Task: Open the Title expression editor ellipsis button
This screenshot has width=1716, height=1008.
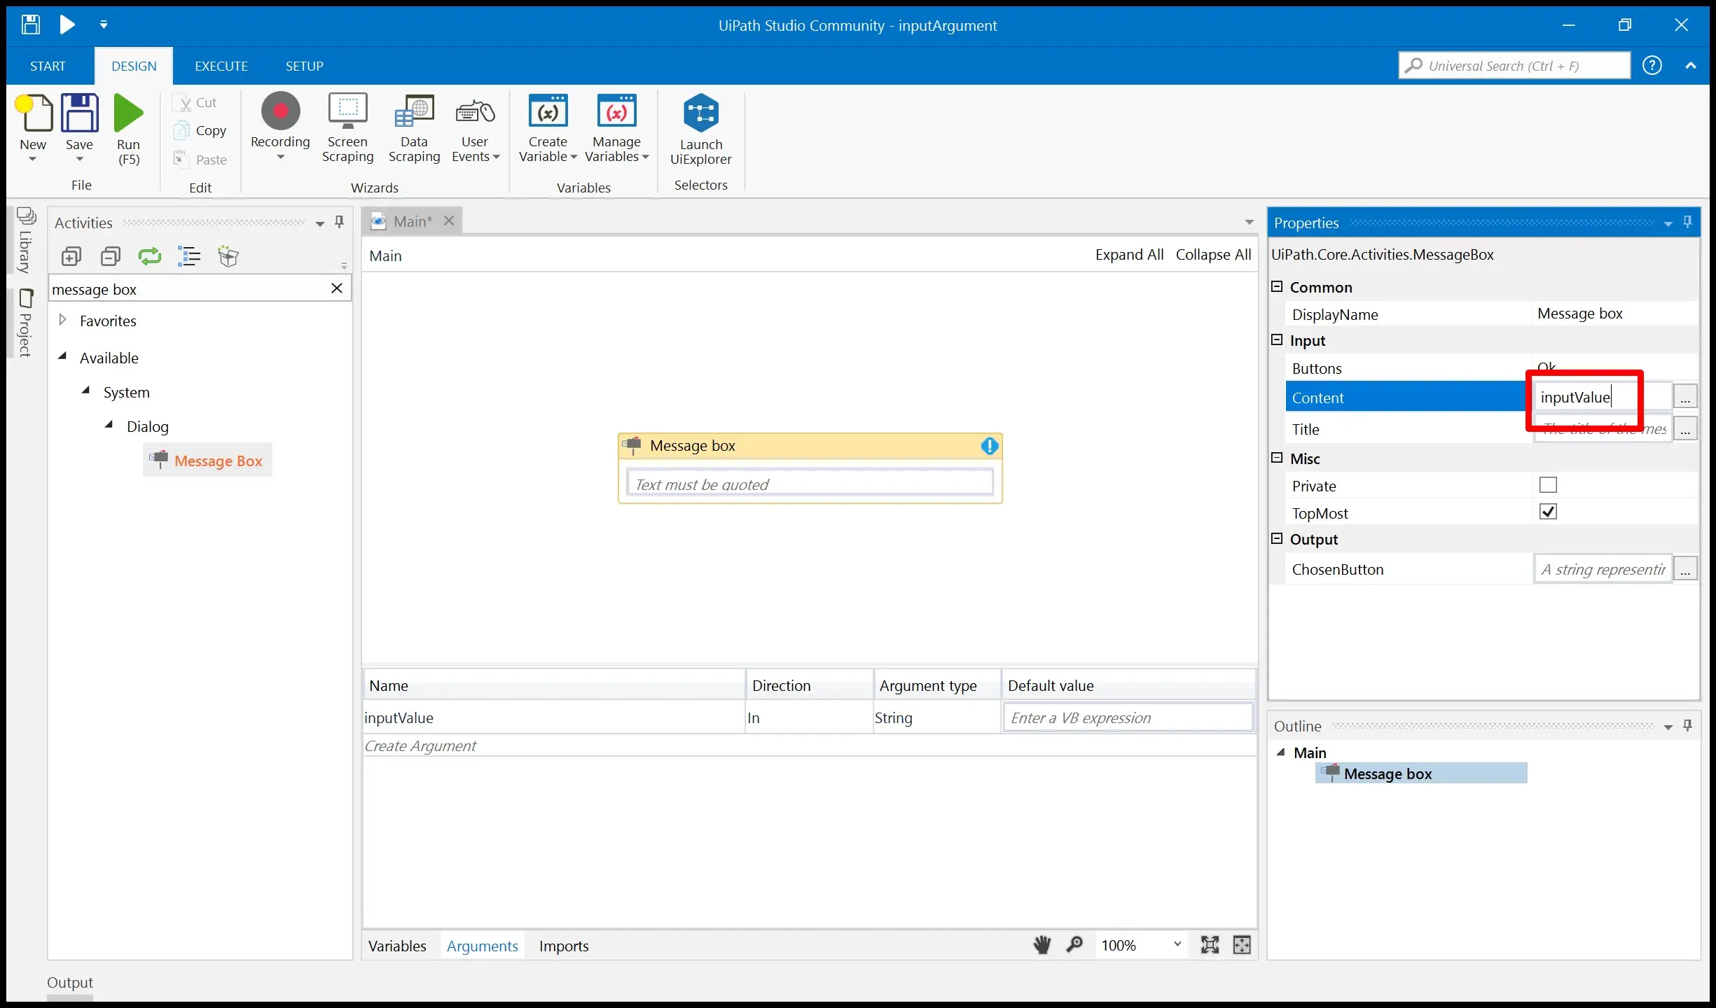Action: tap(1685, 428)
